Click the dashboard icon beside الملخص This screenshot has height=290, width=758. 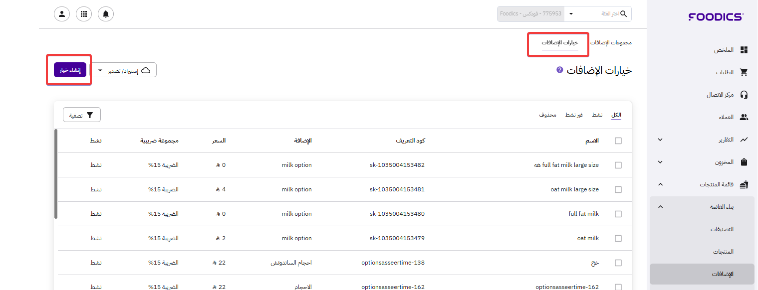click(744, 50)
